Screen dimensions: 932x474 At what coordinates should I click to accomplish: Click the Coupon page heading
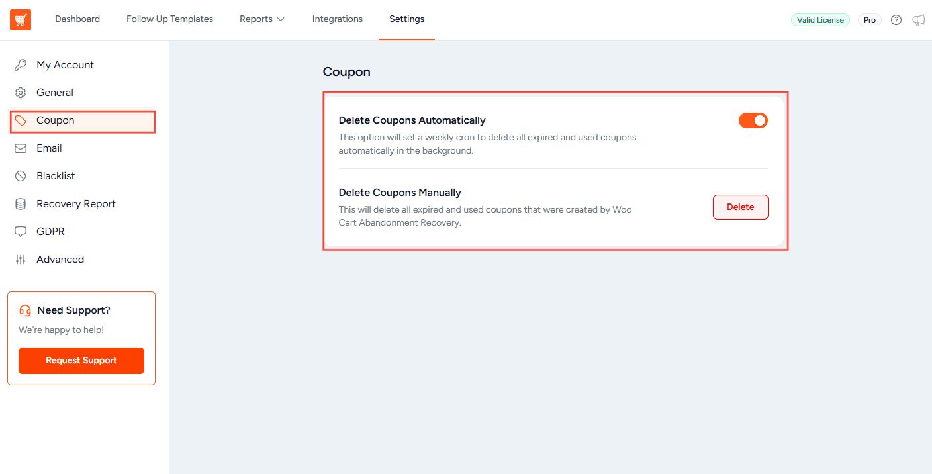pos(347,72)
